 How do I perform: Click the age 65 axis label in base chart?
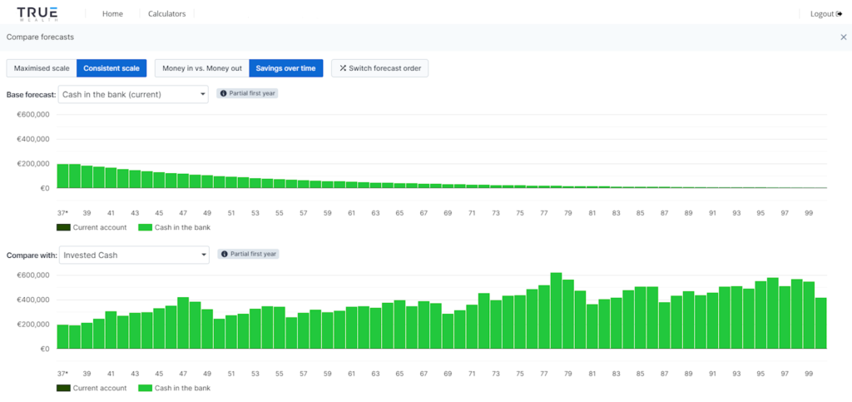click(x=399, y=213)
